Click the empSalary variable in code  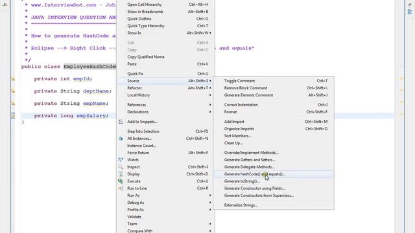point(91,116)
